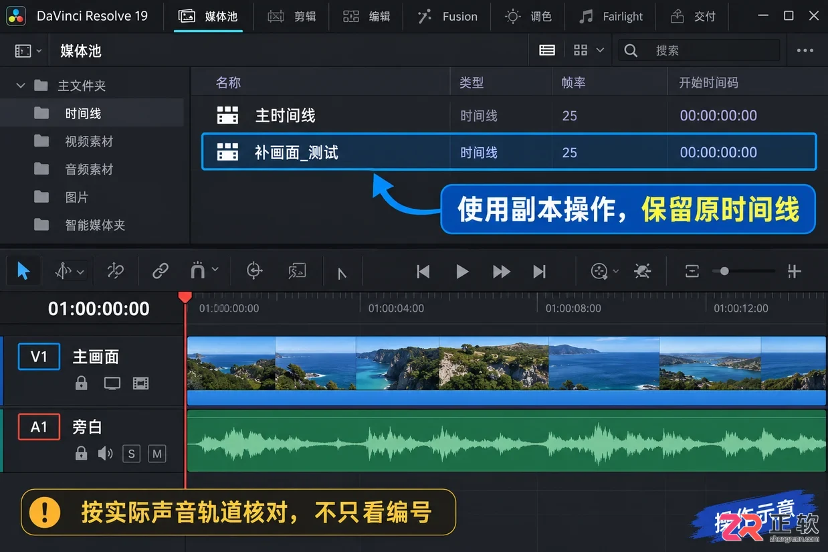
Task: Collapse the 主文件夹 folder tree
Action: click(20, 86)
